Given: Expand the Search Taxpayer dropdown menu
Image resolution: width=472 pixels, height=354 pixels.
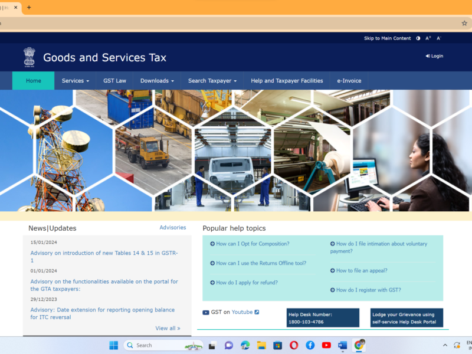Looking at the screenshot, I should (x=212, y=81).
